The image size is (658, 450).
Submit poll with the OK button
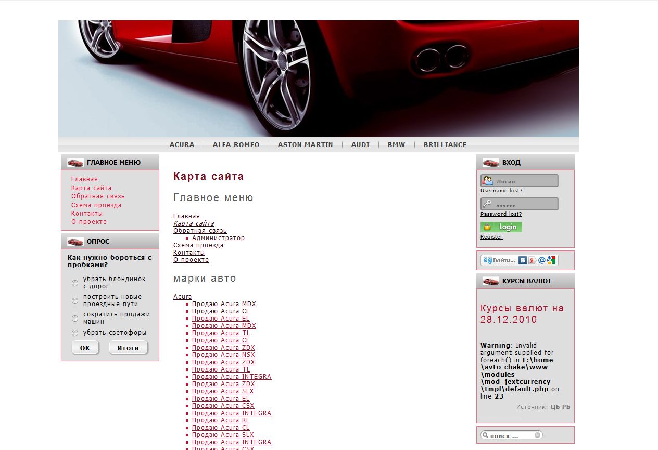(x=85, y=348)
